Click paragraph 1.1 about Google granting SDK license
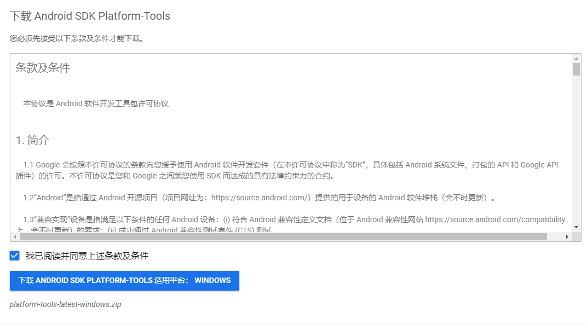This screenshot has width=587, height=324. pos(287,170)
